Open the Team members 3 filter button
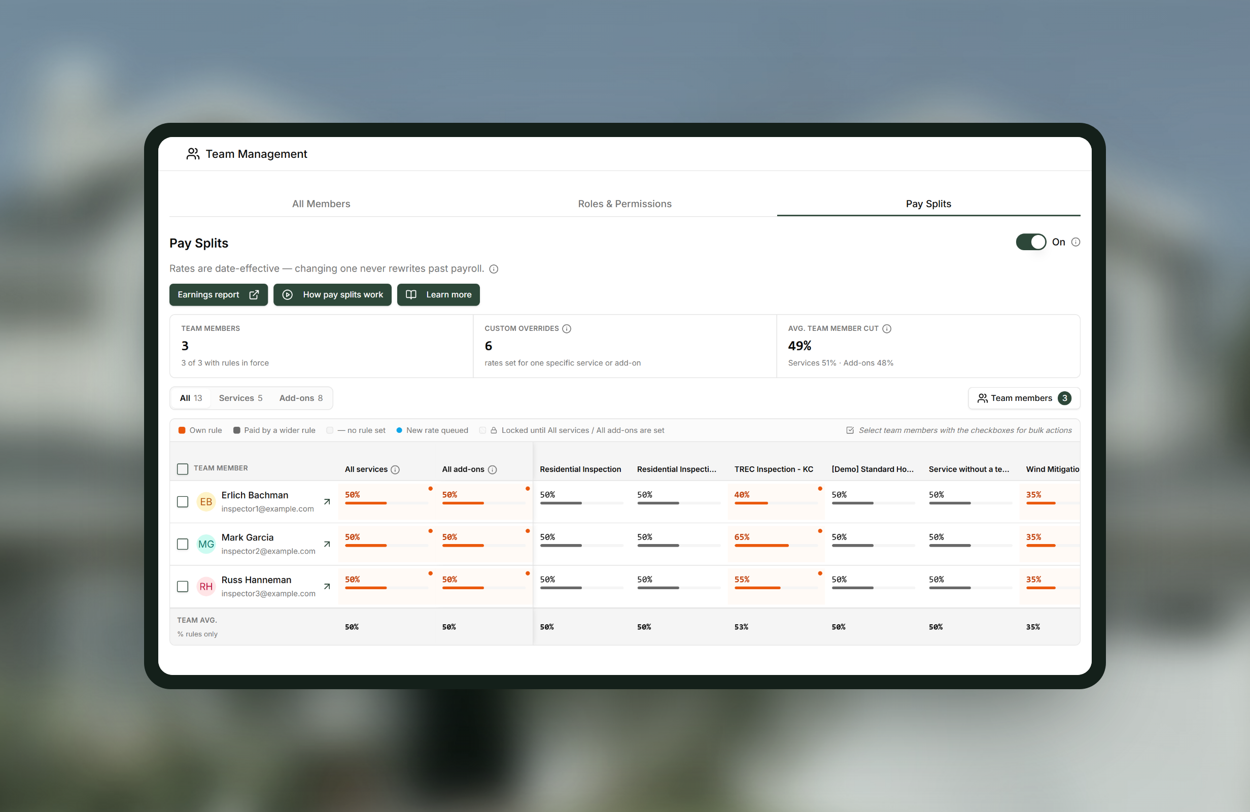1250x812 pixels. [1024, 398]
